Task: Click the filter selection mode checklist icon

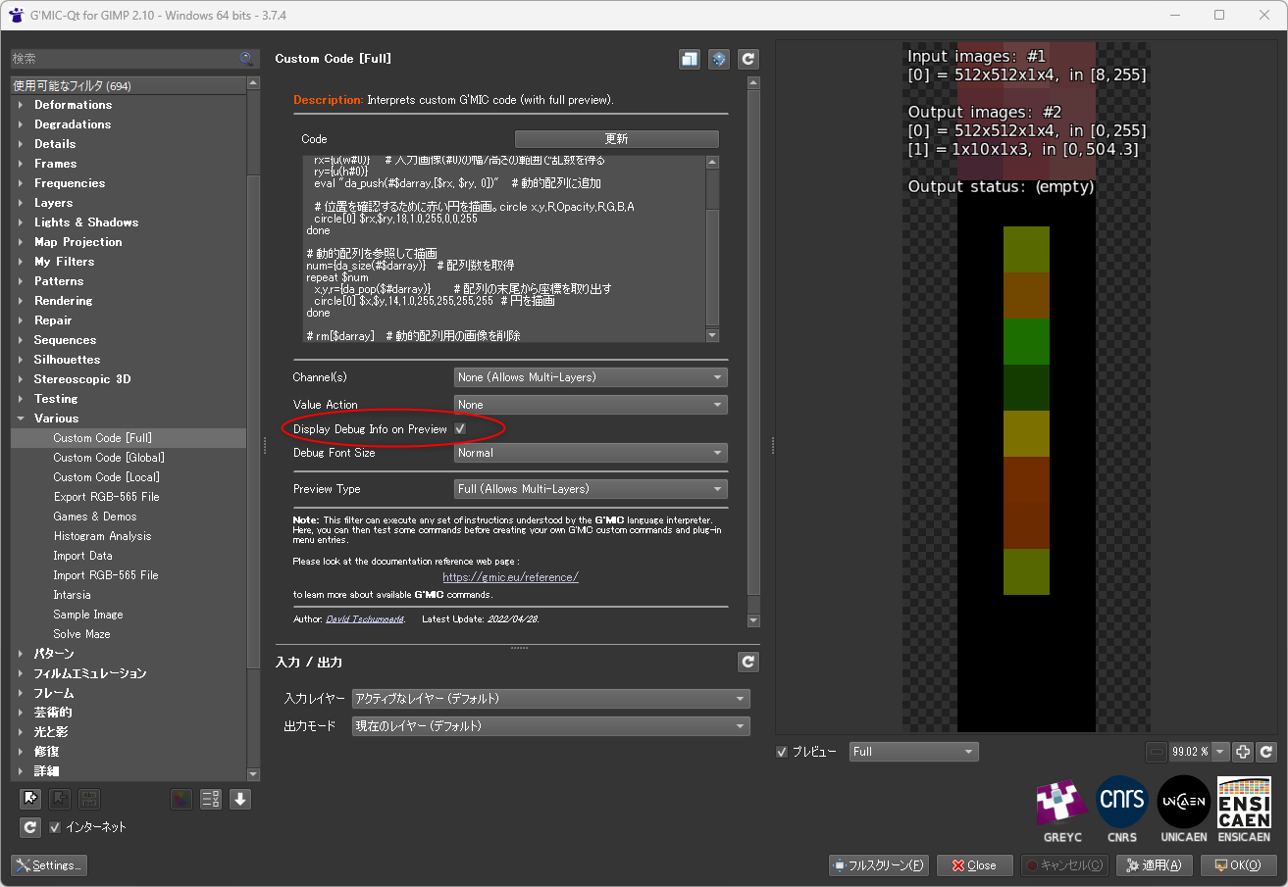Action: click(x=211, y=799)
